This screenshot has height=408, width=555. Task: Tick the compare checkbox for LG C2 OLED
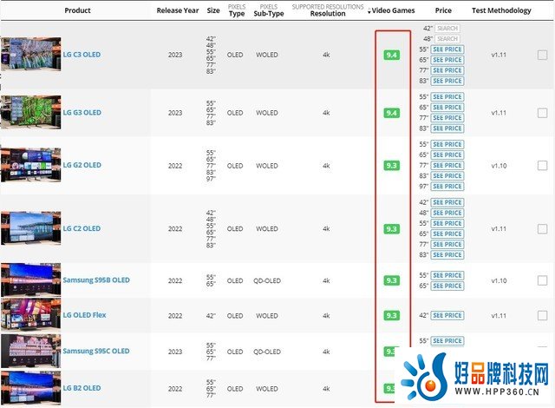(542, 229)
